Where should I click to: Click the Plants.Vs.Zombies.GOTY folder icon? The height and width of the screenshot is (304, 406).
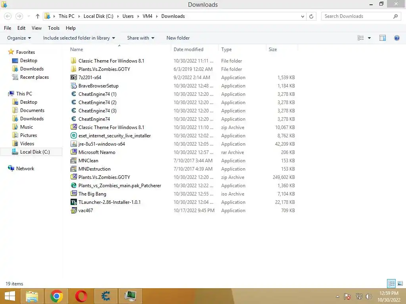point(73,69)
